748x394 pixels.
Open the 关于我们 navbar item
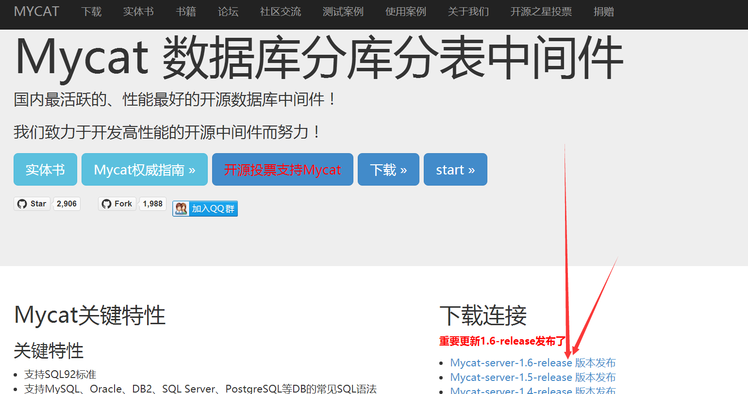coord(468,12)
